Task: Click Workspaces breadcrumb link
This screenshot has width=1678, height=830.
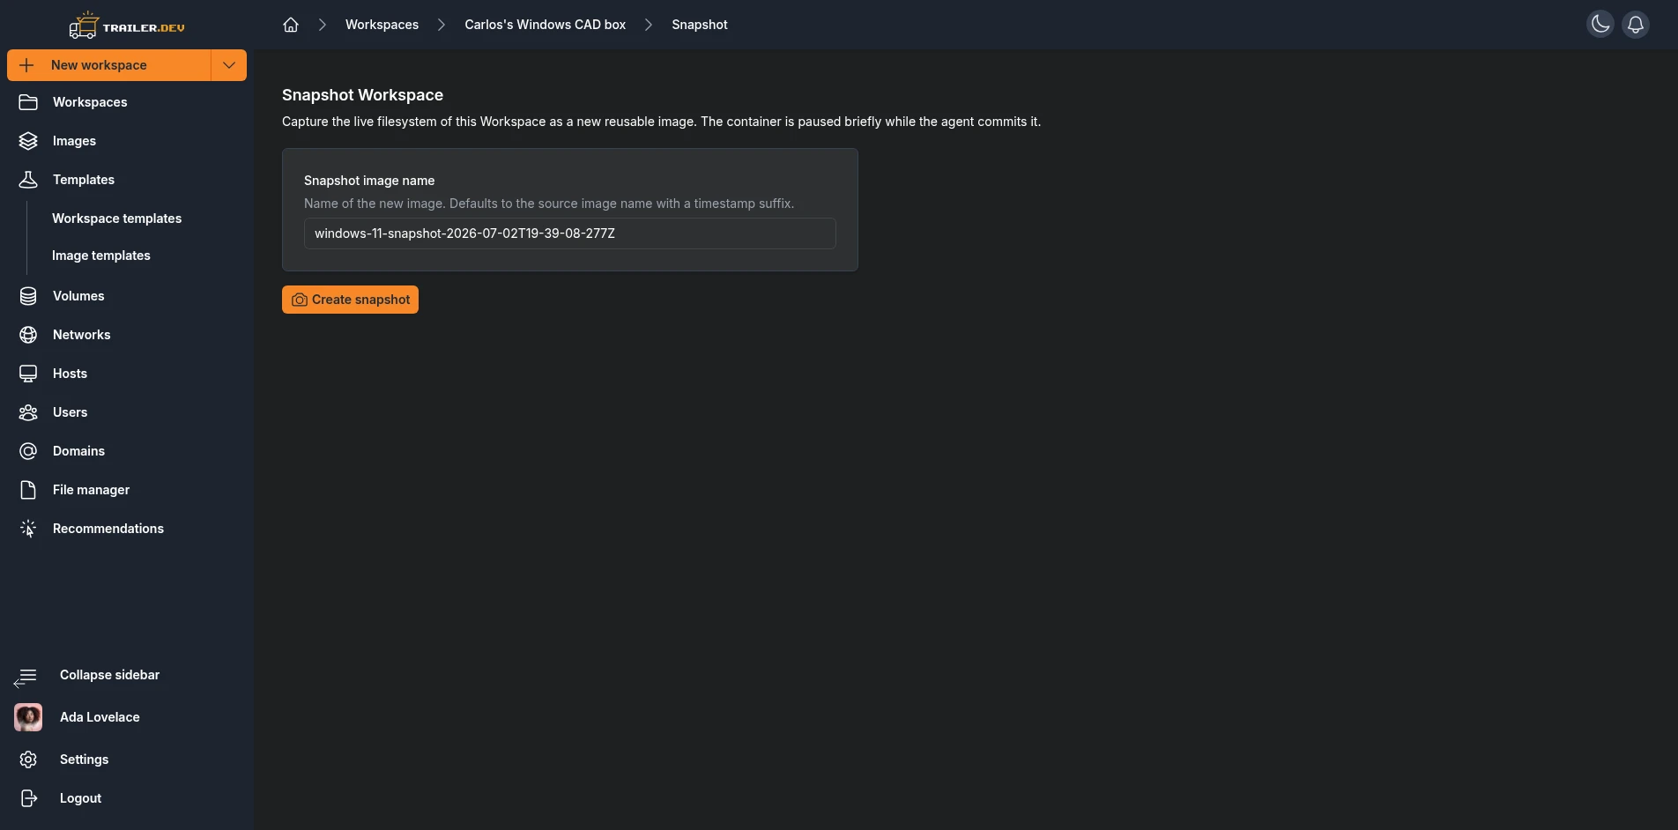Action: (x=382, y=25)
